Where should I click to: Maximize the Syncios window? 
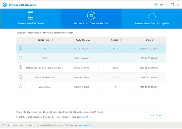172,5
